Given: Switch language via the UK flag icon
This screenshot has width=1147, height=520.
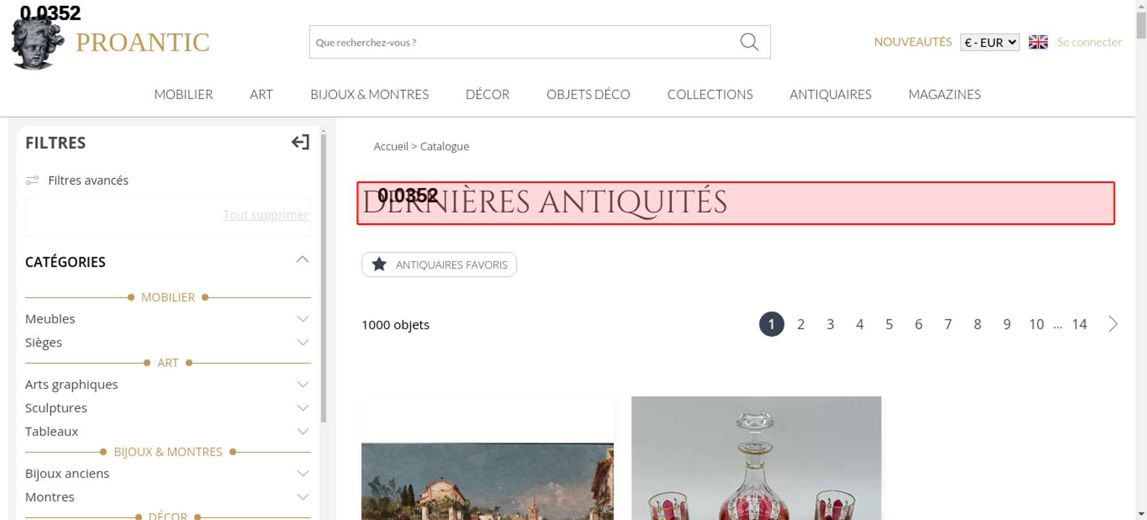Looking at the screenshot, I should click(1038, 42).
